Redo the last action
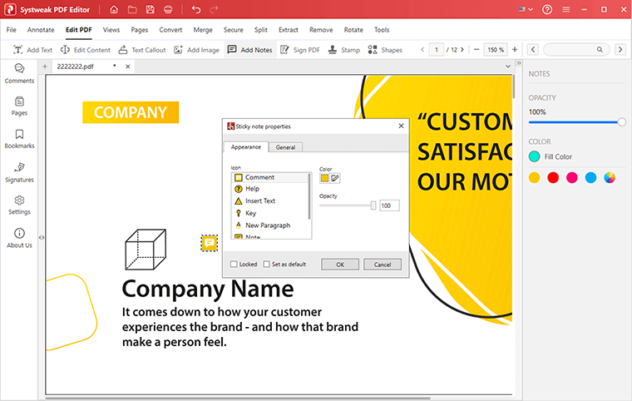 point(214,9)
